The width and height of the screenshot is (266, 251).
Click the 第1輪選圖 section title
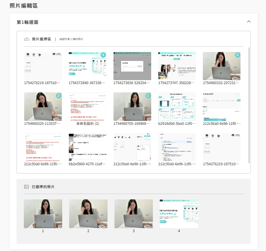tap(27, 22)
